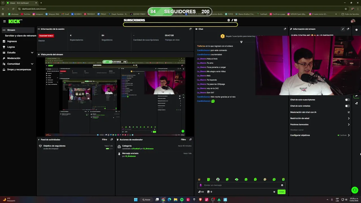
Task: Click the gift subscription banner in chat
Action: click(x=241, y=36)
